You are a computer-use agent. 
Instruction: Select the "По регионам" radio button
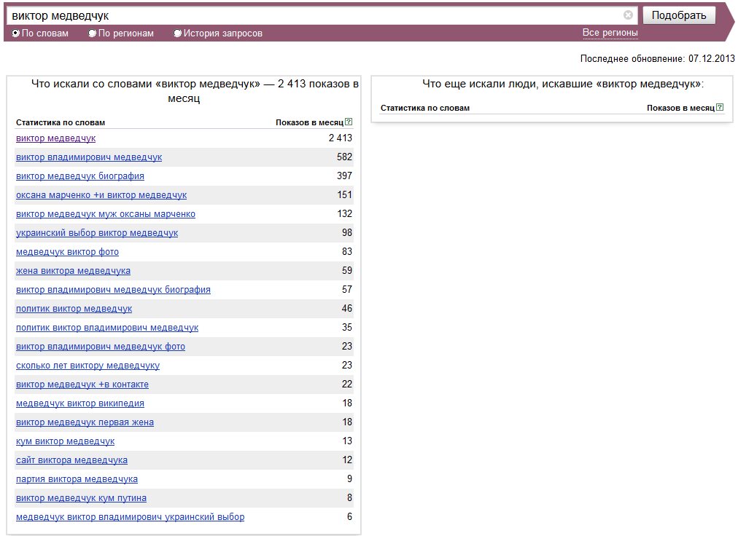point(92,33)
